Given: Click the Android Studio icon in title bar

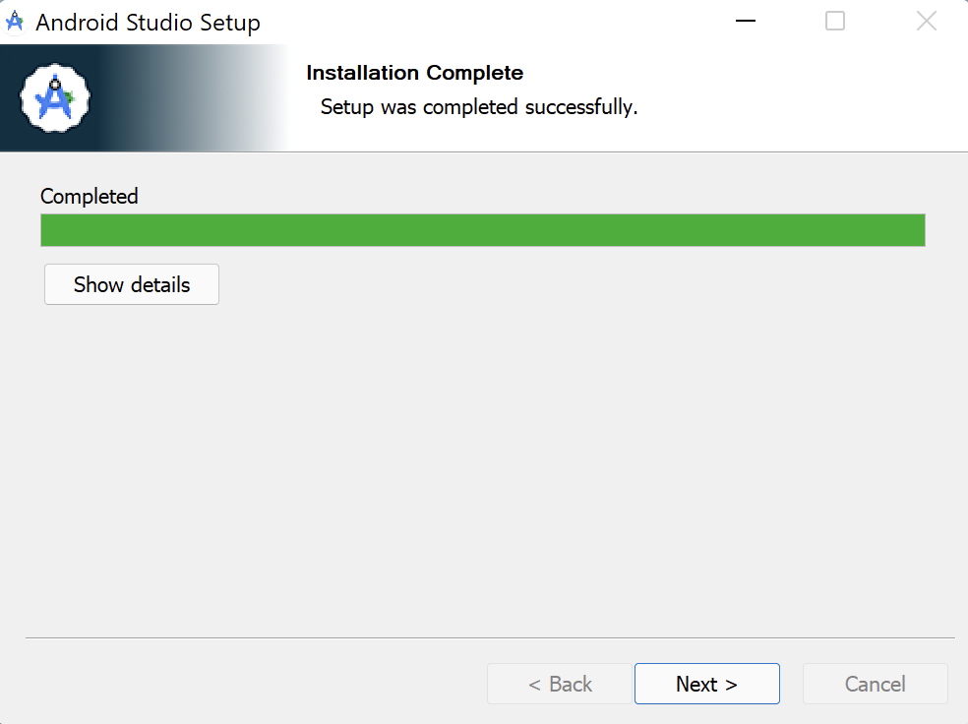Looking at the screenshot, I should click(x=15, y=22).
